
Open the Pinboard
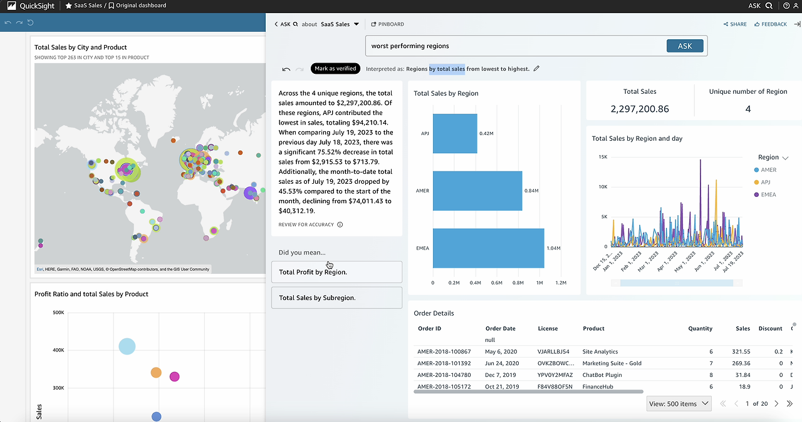387,24
